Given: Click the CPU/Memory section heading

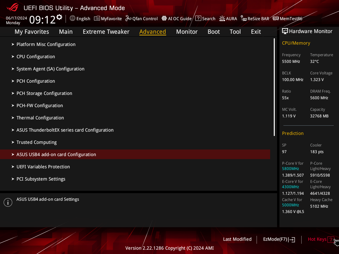Looking at the screenshot, I should [296, 43].
